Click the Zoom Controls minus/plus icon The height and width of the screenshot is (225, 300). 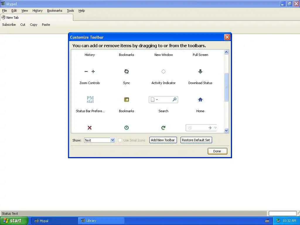[x=90, y=71]
